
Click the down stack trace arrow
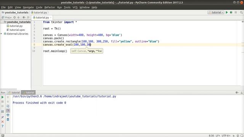(8, 102)
